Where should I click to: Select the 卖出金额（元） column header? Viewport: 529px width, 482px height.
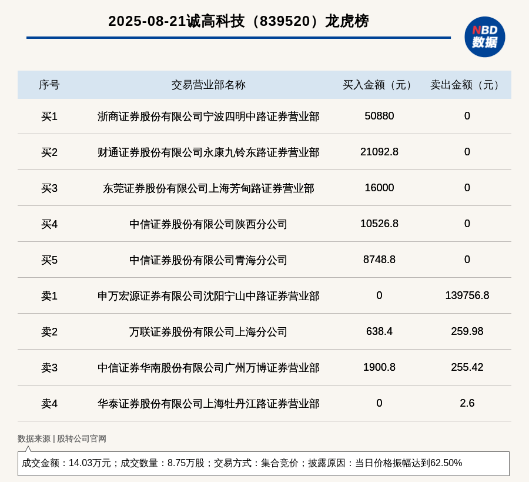pos(467,85)
